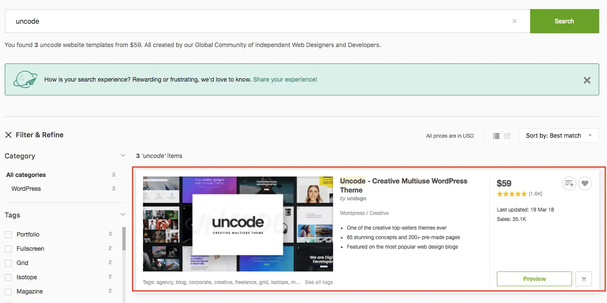Check the Fullscreen tag
Viewport: 607px width, 303px height.
click(8, 249)
